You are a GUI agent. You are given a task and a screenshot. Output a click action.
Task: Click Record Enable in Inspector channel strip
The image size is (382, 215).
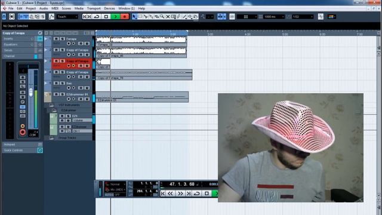click(x=23, y=132)
